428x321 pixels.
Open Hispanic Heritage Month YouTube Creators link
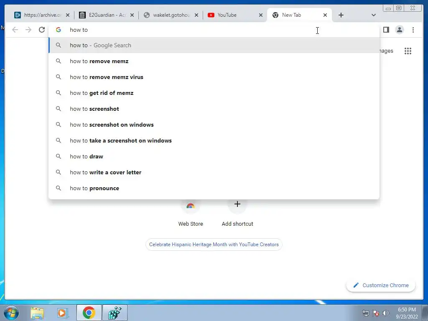tap(214, 245)
